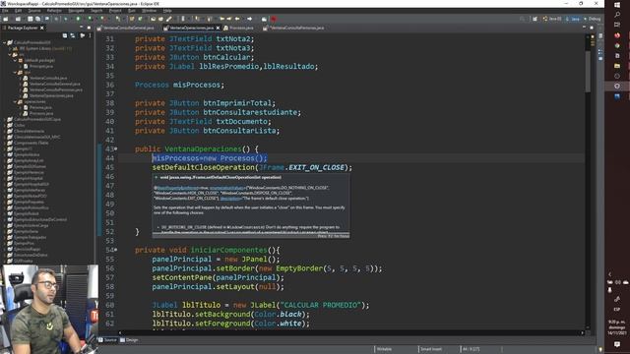Click the Save All toolbar icon
Image resolution: width=630 pixels, height=354 pixels.
[x=37, y=19]
